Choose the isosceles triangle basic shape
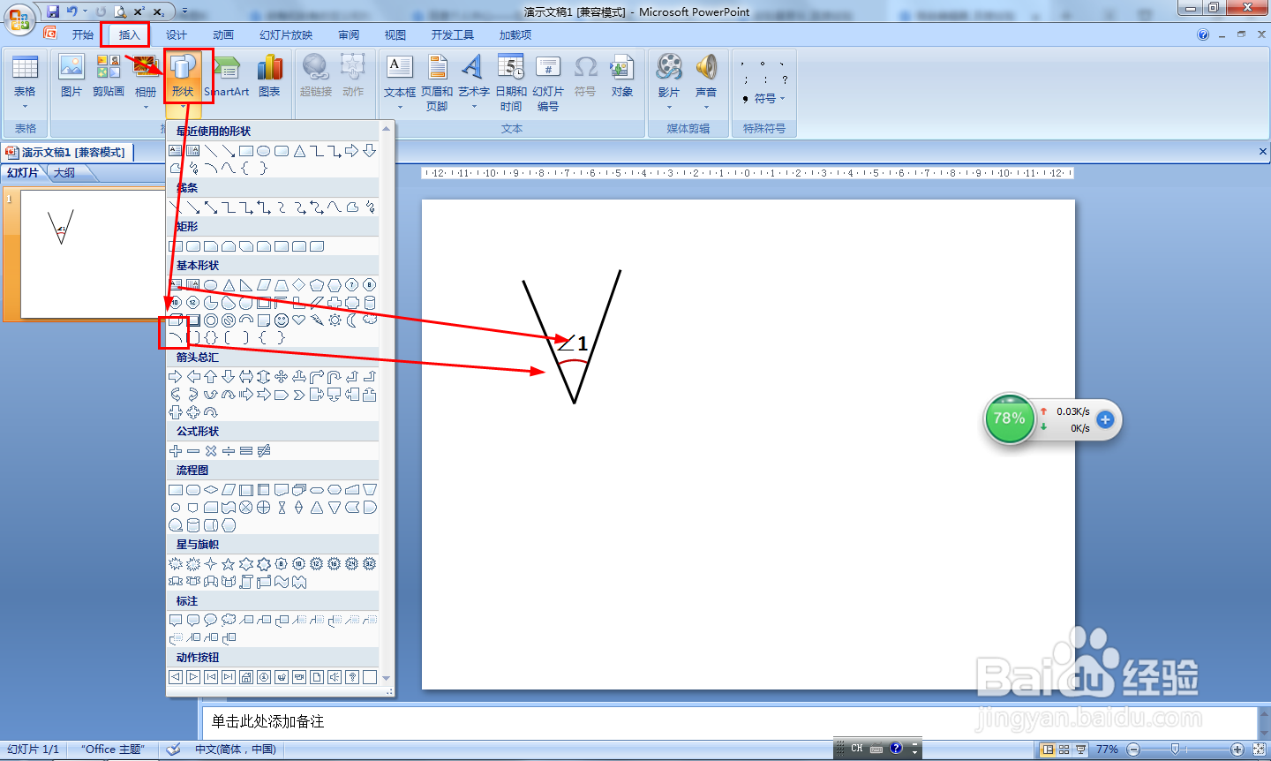1271x761 pixels. (229, 284)
